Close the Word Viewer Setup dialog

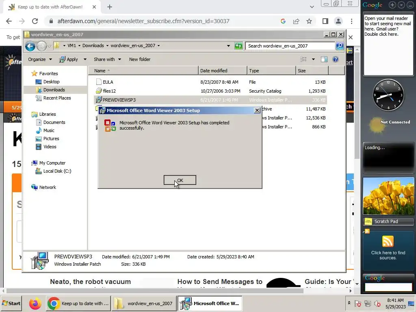coord(257,110)
